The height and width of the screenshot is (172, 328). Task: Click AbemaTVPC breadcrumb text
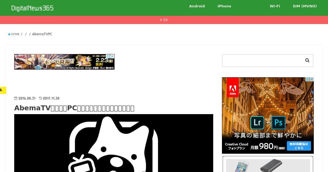coord(42,34)
